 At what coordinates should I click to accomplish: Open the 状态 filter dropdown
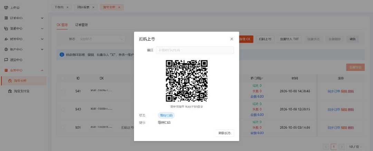tap(101, 39)
